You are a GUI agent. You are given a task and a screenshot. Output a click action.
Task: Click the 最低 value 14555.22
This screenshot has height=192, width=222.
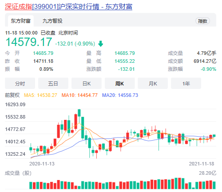(x=125, y=61)
